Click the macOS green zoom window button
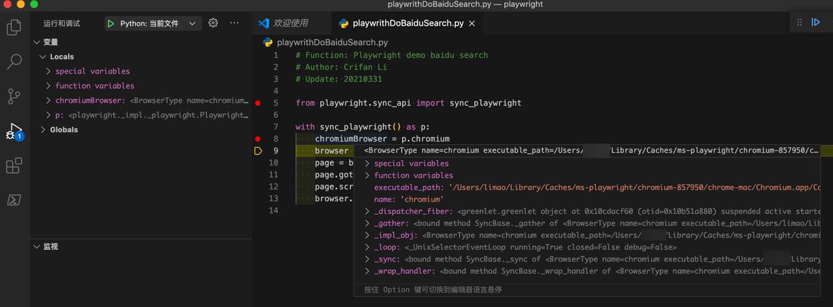This screenshot has width=833, height=307. coord(34,4)
